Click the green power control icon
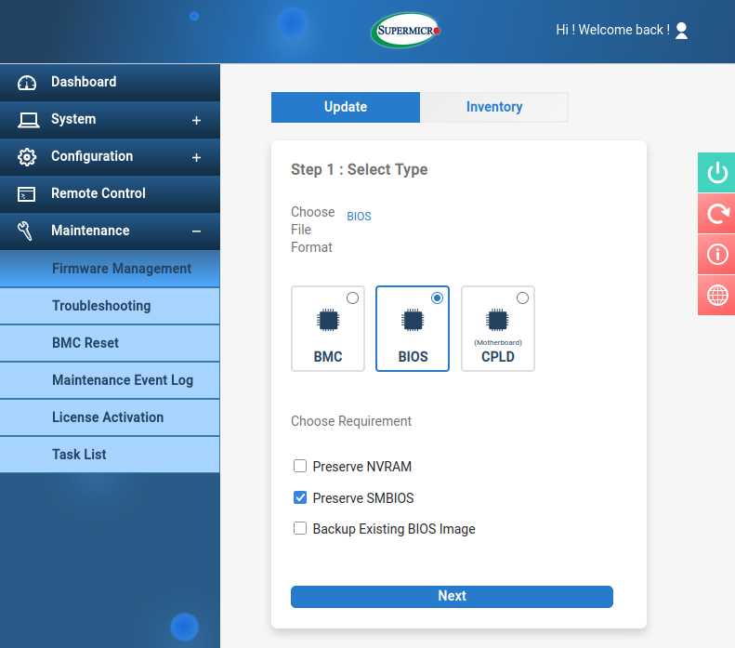Image resolution: width=735 pixels, height=648 pixels. (717, 173)
